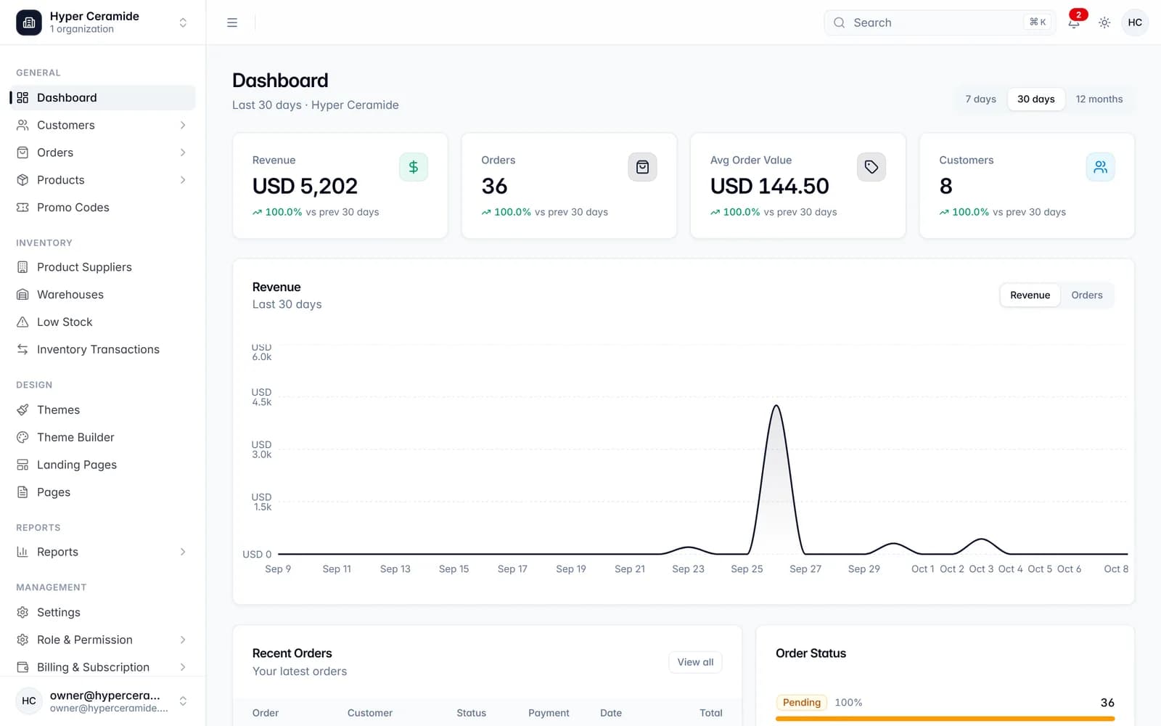Expand the Products submenu chevron
Screen dimensions: 1161x726
point(183,180)
